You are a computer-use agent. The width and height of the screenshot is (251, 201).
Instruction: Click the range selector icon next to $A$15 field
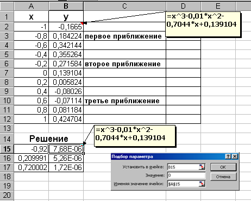[x=202, y=184]
